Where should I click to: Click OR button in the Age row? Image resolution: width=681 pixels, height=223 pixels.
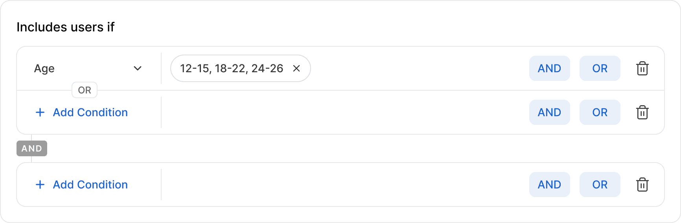pyautogui.click(x=600, y=68)
